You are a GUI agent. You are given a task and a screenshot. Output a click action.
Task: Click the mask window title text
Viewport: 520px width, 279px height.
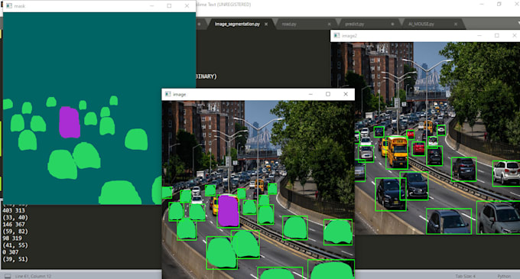(19, 6)
